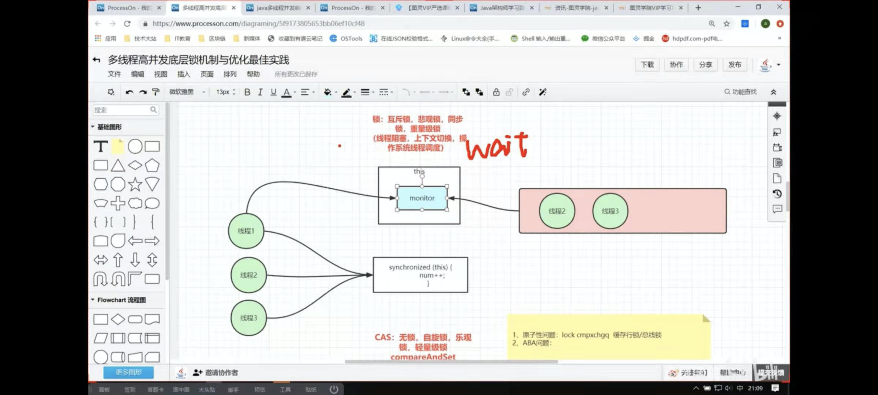Image resolution: width=878 pixels, height=395 pixels.
Task: Click the shape search input field
Action: coord(125,110)
